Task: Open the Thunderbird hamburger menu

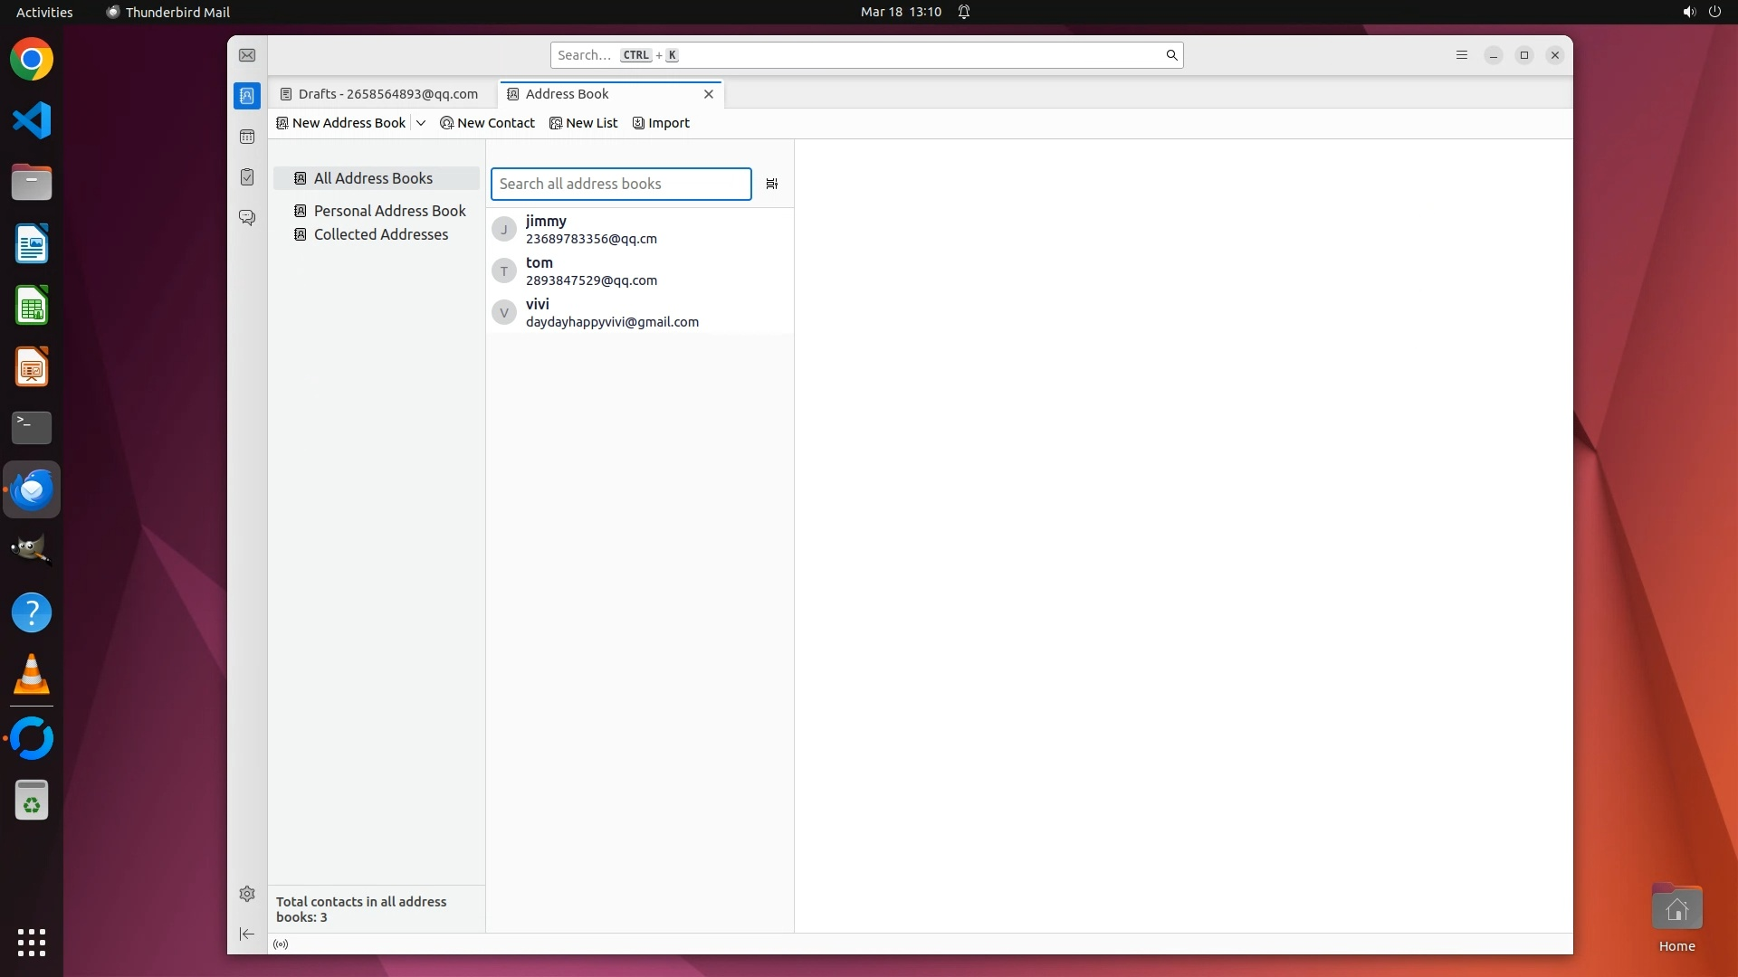Action: [1461, 55]
